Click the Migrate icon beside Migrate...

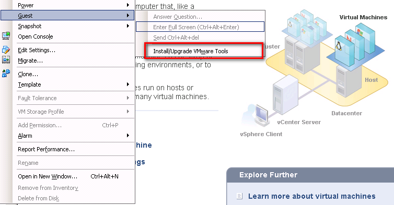(6, 60)
